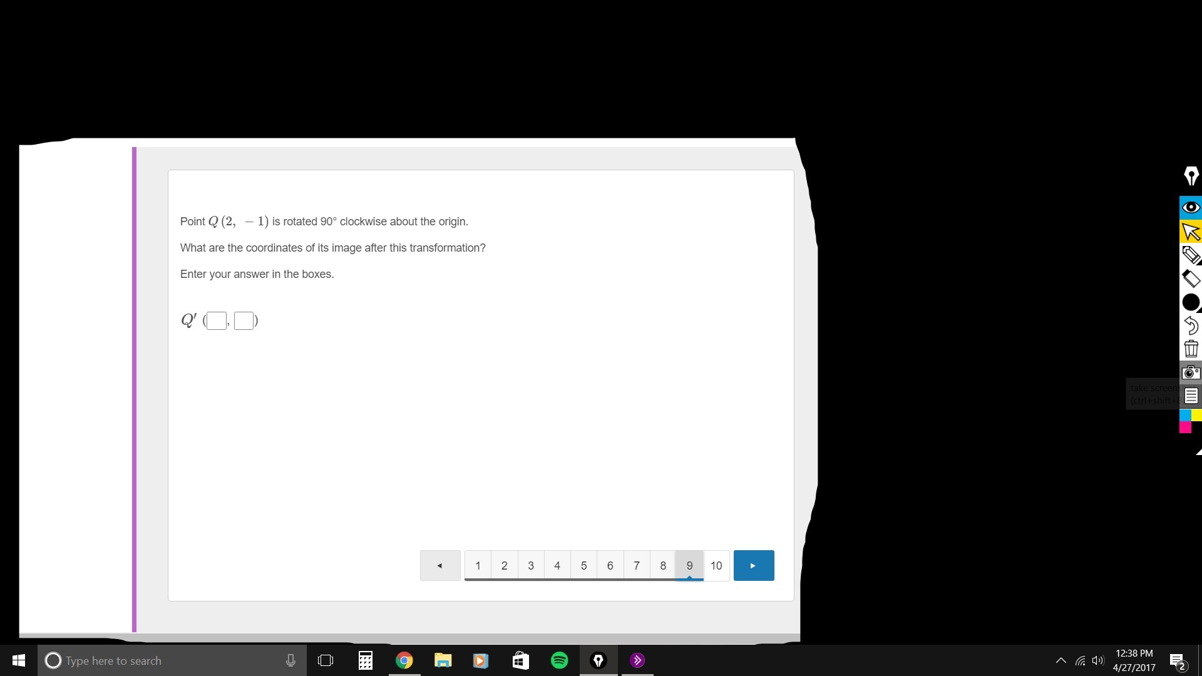
Task: Select the cursor arrow tool
Action: [x=1191, y=232]
